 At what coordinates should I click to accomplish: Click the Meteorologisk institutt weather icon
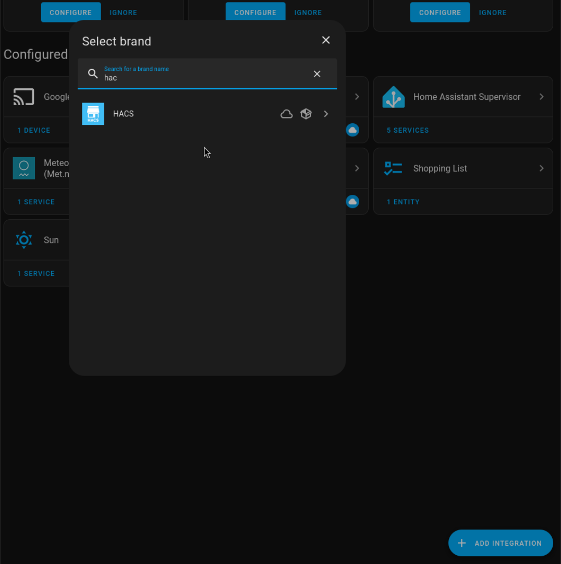pyautogui.click(x=24, y=169)
